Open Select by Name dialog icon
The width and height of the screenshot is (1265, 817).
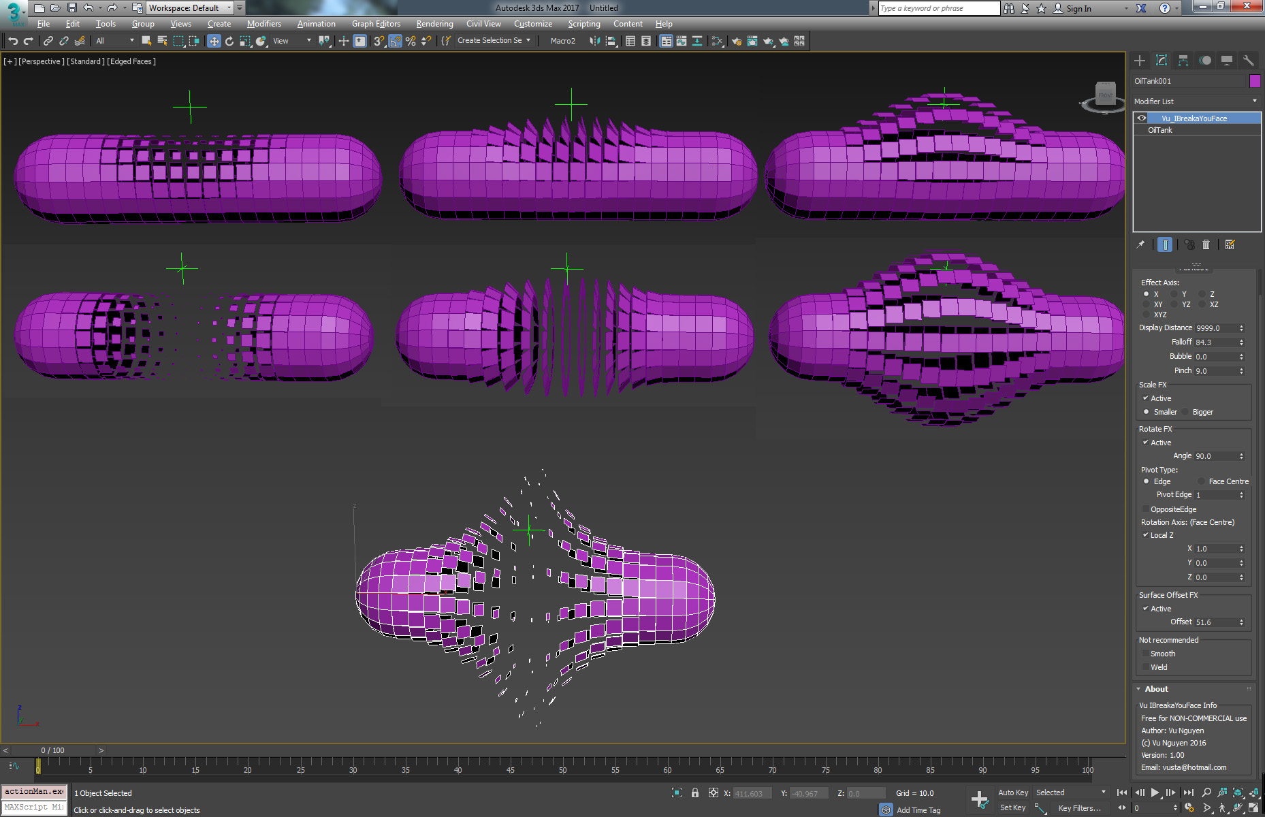tap(162, 41)
